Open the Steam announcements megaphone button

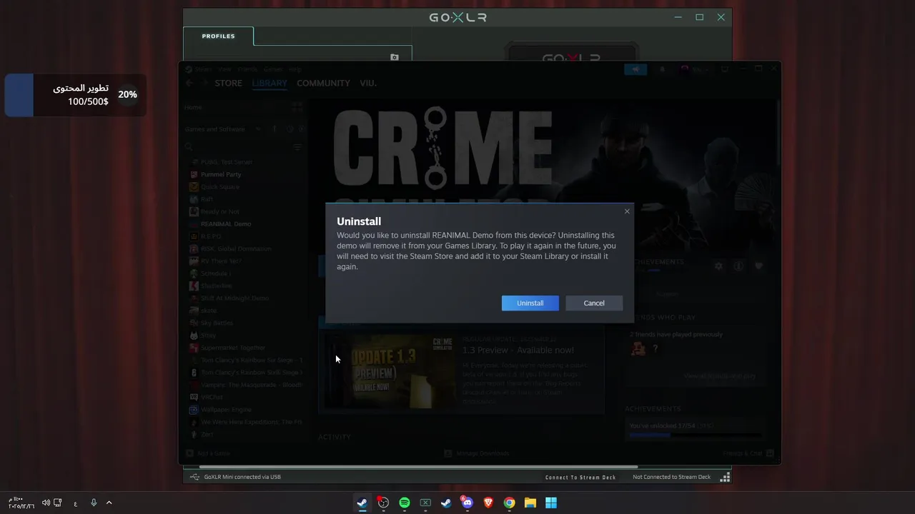pos(635,69)
